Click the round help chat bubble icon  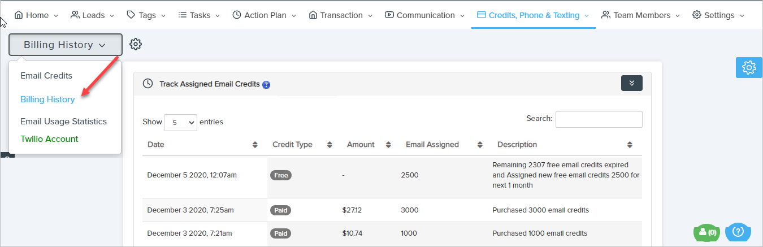tap(738, 231)
